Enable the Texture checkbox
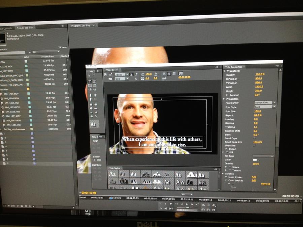The height and width of the screenshot is (227, 303). (x=230, y=171)
